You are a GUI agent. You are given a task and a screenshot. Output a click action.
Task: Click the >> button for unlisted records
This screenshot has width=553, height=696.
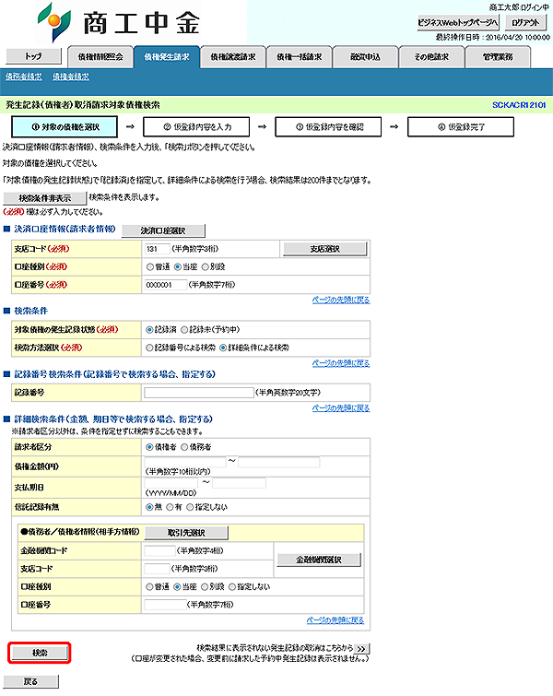click(361, 648)
